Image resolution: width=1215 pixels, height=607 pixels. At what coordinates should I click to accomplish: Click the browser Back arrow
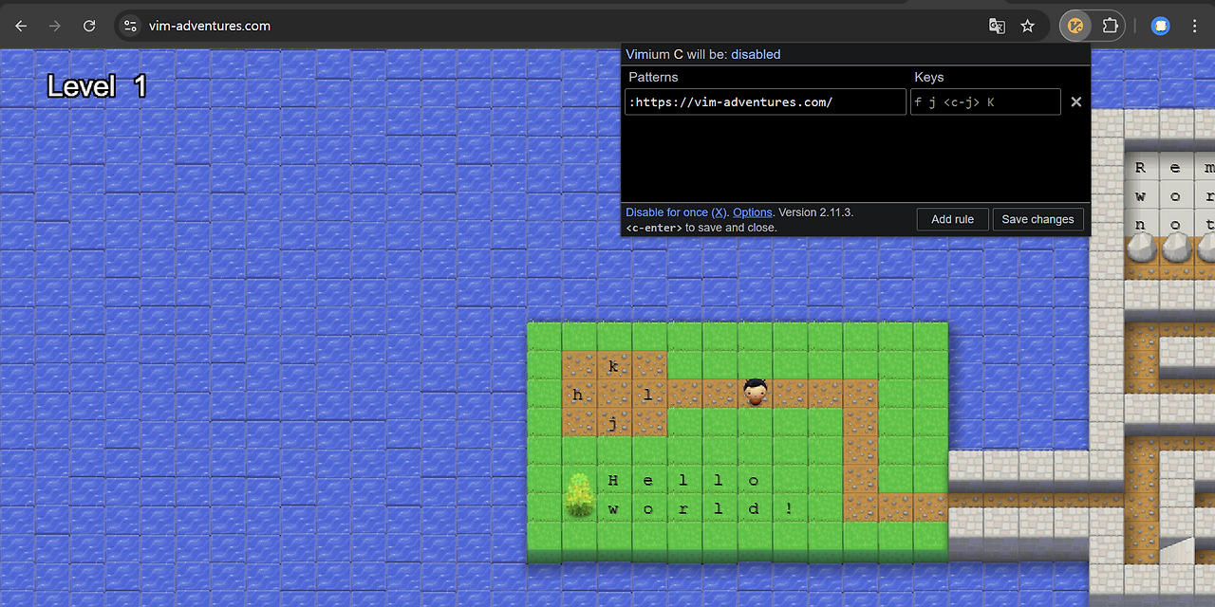coord(21,27)
